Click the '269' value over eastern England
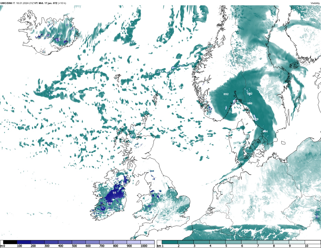The height and width of the screenshot is (248, 321). point(172,190)
